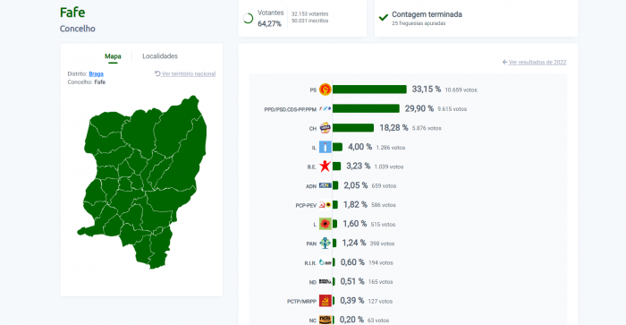Screen dimensions: 626x325
Task: Click the PPD/PSD.CDS-PP.PPM coalition logo
Action: 325,108
